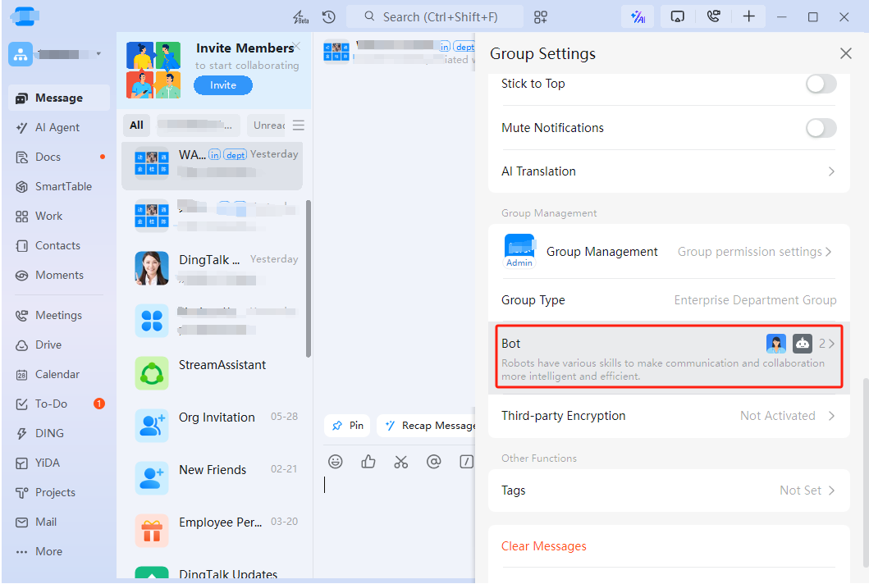Screen dimensions: 869x584
Task: Open the Tags setting row
Action: click(669, 490)
